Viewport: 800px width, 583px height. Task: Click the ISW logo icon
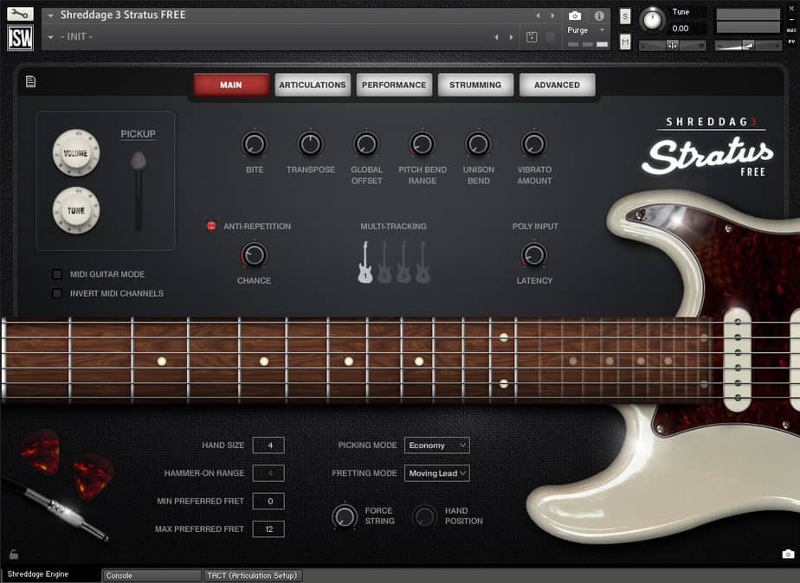click(x=20, y=38)
